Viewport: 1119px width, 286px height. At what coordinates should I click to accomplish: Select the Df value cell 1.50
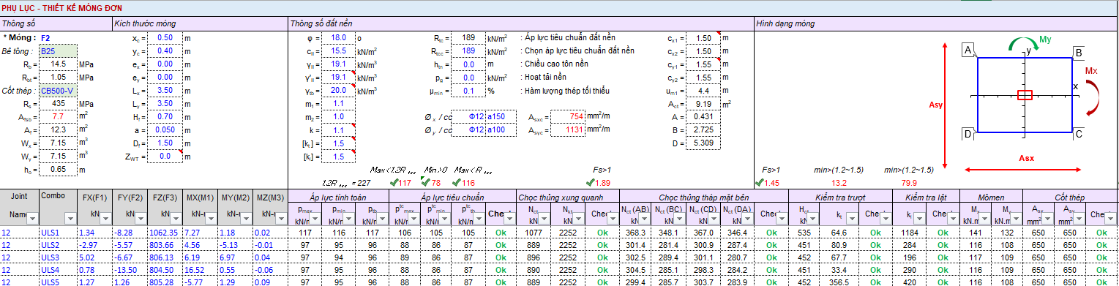[x=165, y=143]
